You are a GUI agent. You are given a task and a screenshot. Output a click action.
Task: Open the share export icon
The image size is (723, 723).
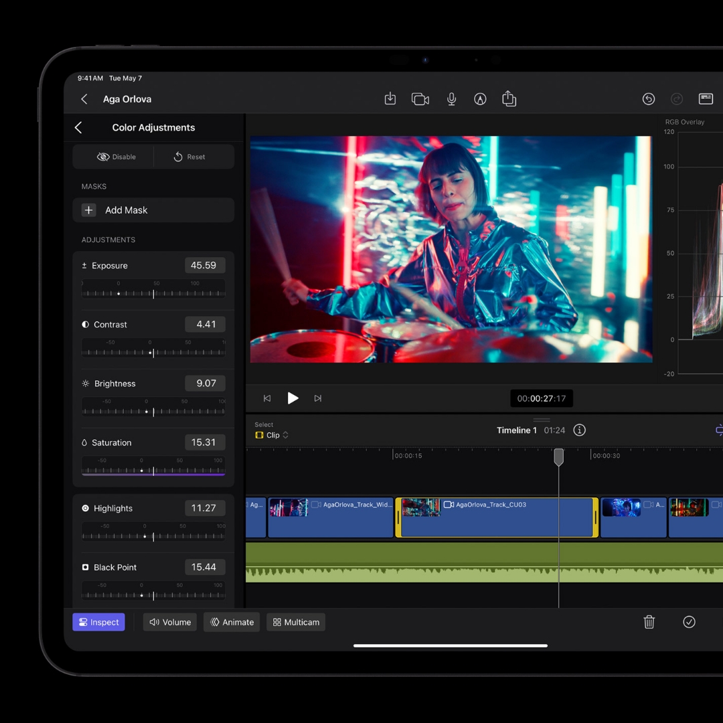pyautogui.click(x=509, y=99)
